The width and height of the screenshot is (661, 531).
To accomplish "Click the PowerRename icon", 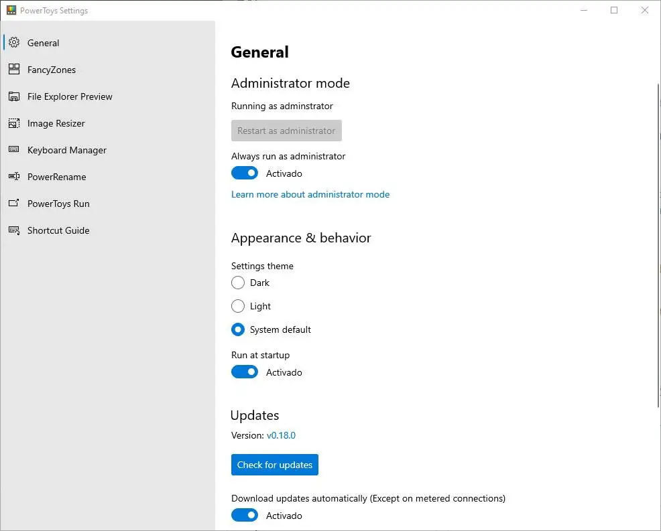I will (14, 177).
